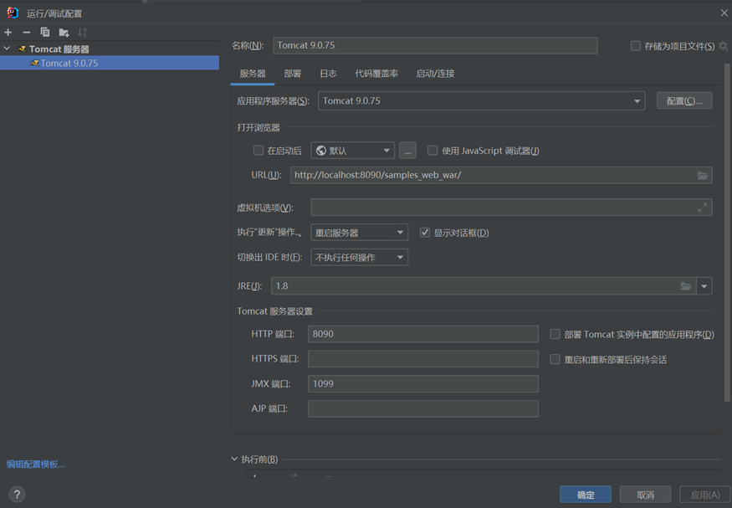Image resolution: width=732 pixels, height=508 pixels.
Task: Click the 虚拟机选项 input field
Action: click(511, 208)
